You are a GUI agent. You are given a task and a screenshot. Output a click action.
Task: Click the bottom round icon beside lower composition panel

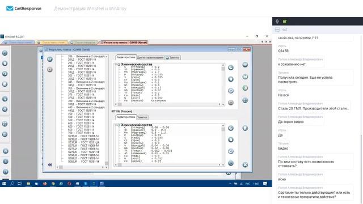(x=231, y=163)
